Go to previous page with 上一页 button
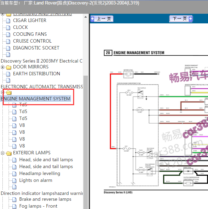This screenshot has height=209, width=208. pos(102,19)
